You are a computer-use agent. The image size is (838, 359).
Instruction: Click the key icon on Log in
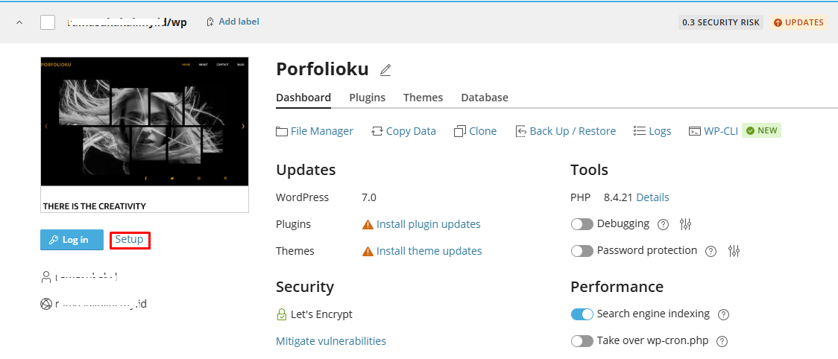point(54,240)
